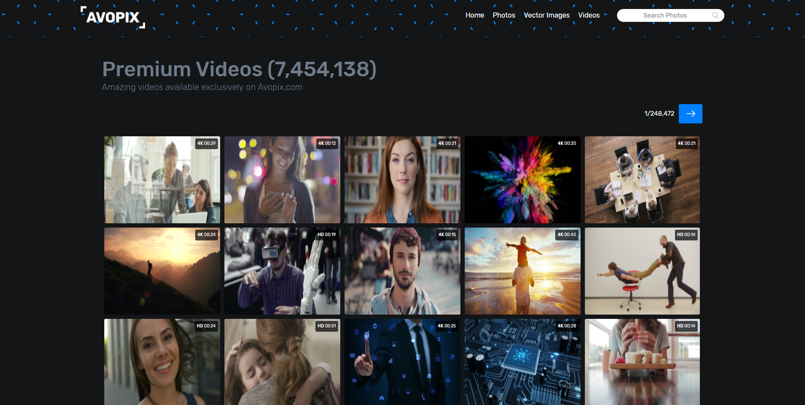Click the 1/248,472 page counter

pos(659,114)
